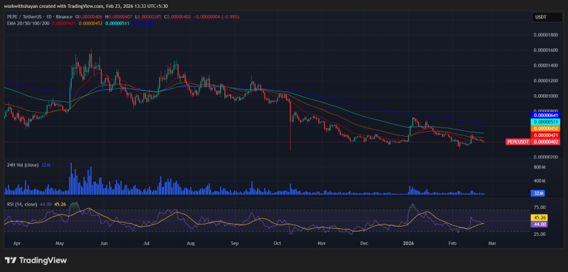The image size is (568, 272).
Task: Click the PEPE / TetherUS symbol title
Action: pyautogui.click(x=26, y=17)
